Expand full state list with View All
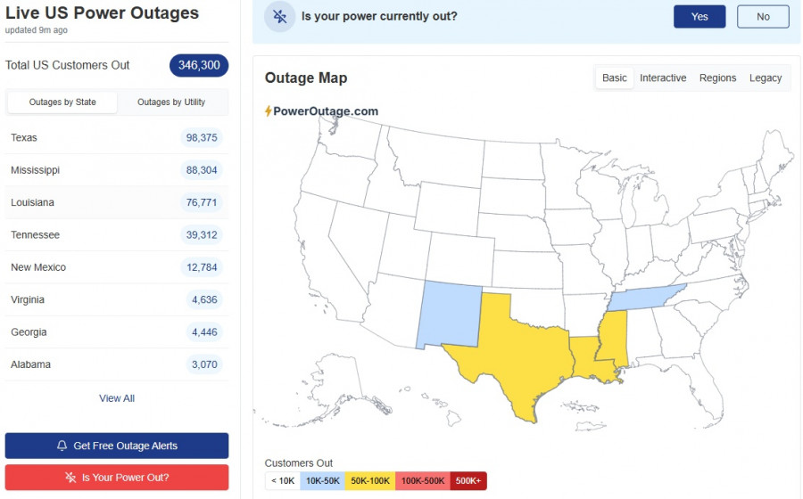 (x=117, y=398)
